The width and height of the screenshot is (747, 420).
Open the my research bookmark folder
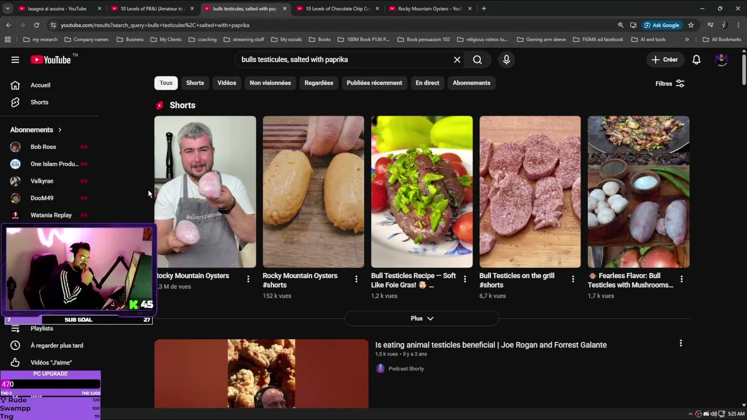(x=40, y=40)
